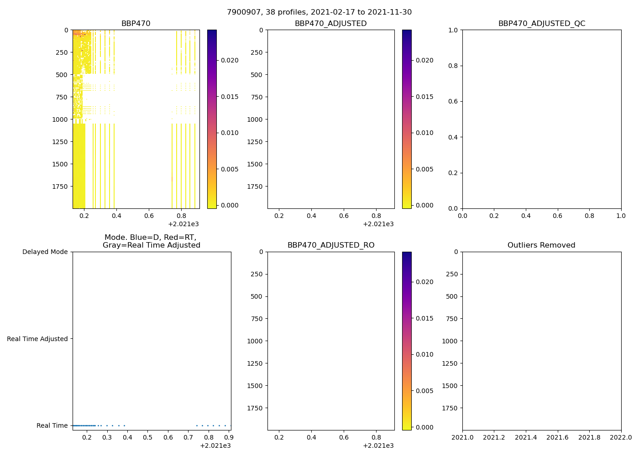Click the 2022.0 tick on Outliers Removed x-axis

pos(621,437)
